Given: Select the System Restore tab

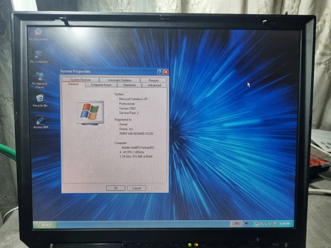Looking at the screenshot, I should click(80, 80).
